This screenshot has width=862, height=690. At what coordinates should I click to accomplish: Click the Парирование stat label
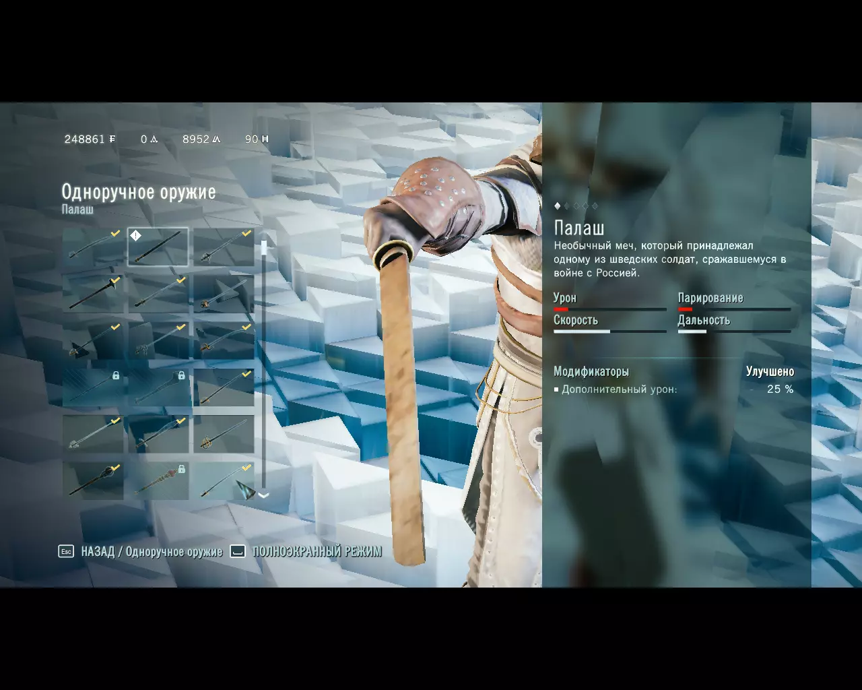pos(710,298)
